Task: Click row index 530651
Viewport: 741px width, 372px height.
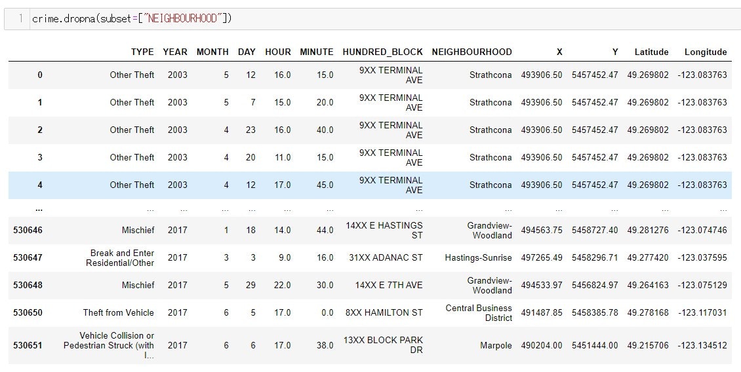Action: [x=28, y=345]
